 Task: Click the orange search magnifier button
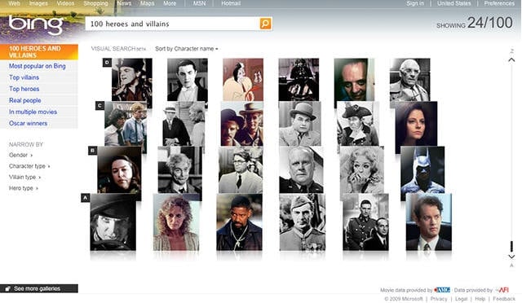coord(265,24)
